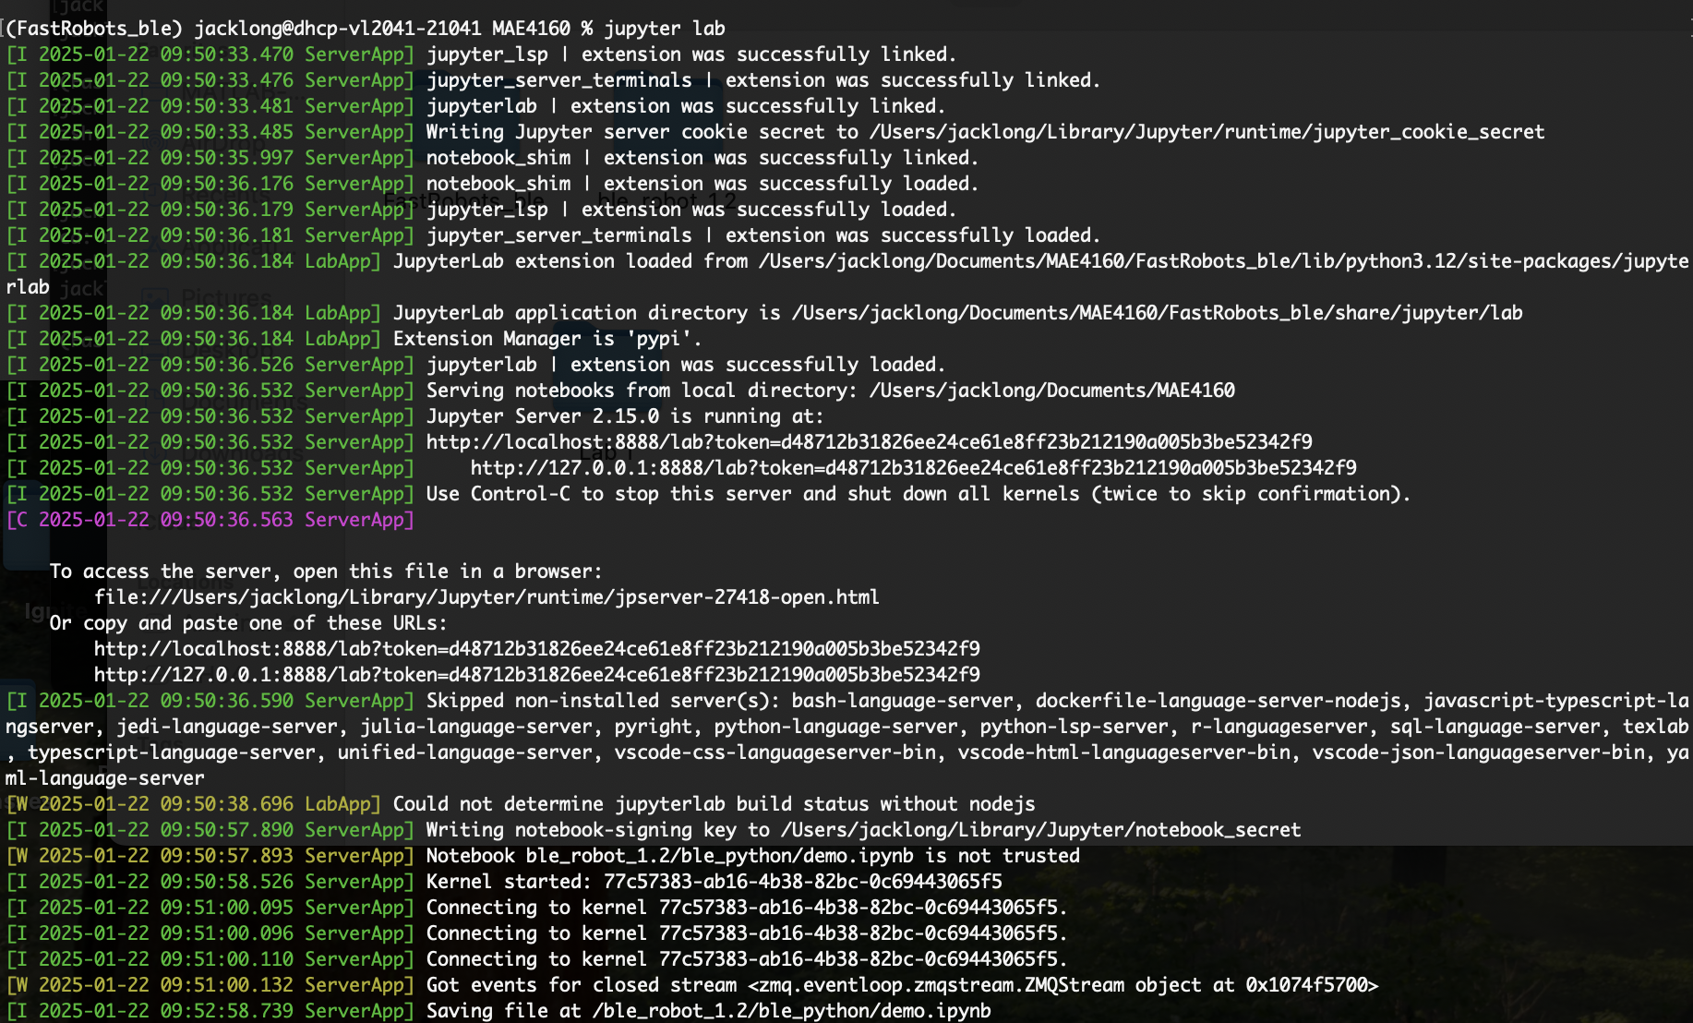Screen dimensions: 1693x1023
Task: Click 'Could not determine jupyterlab build status' warning
Action: (x=521, y=804)
